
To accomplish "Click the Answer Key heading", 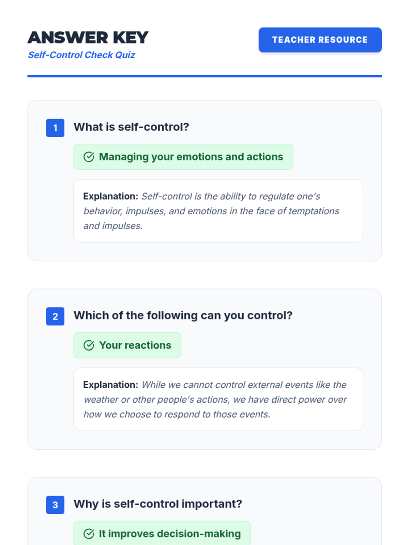I will point(88,37).
